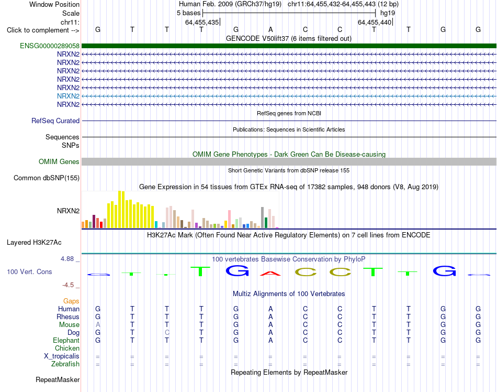Click 'Gene Expression in 54 tissues' GTEx title
This screenshot has height=392, width=497.
[x=289, y=187]
